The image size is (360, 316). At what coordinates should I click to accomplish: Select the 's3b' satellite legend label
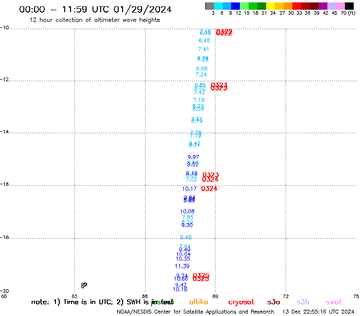303,302
